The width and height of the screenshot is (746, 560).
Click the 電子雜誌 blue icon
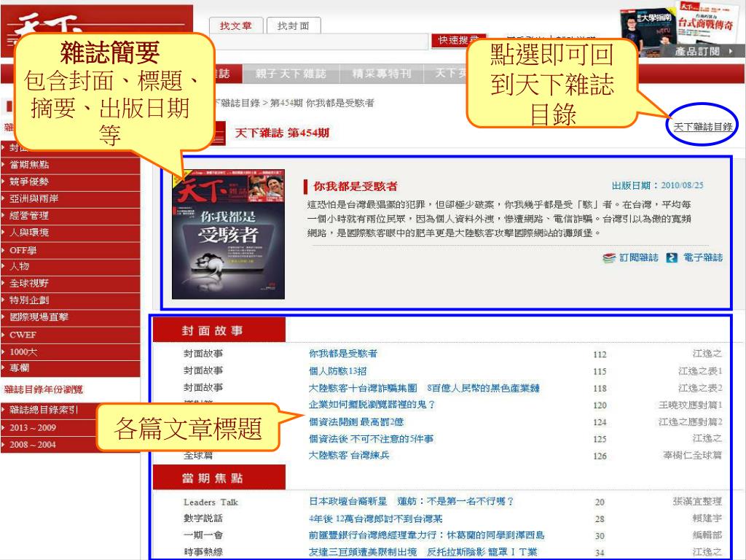672,258
